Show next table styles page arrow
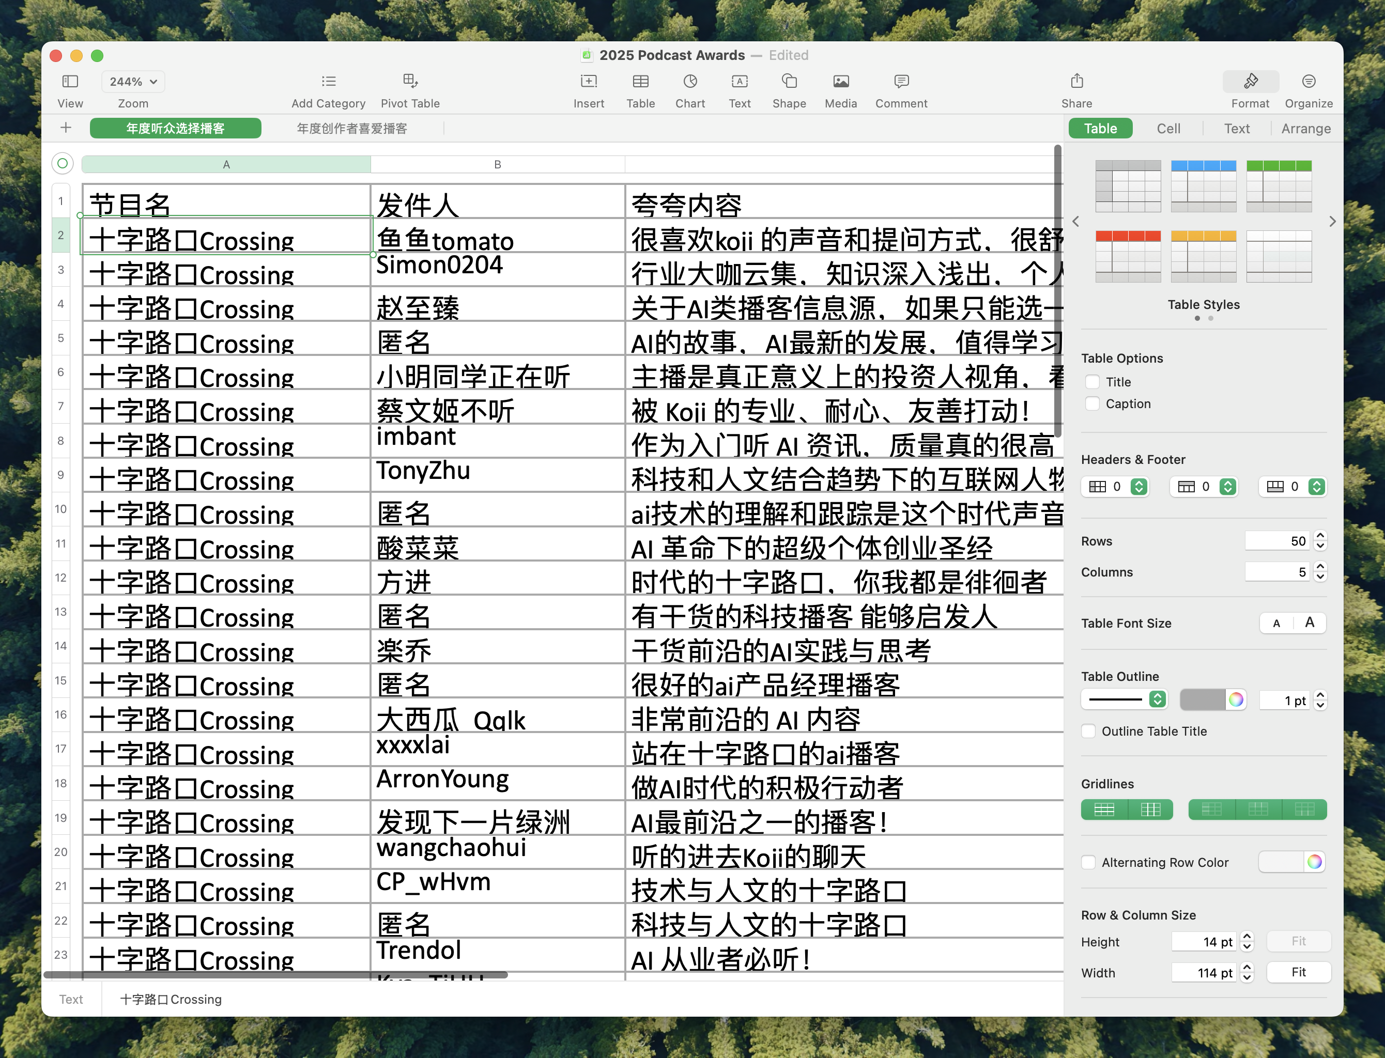Viewport: 1385px width, 1058px height. coord(1332,222)
